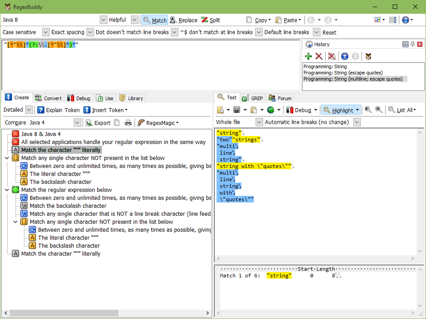Screen dimensions: 426x319
Task: Click the Print icon next to Export
Action: tap(128, 123)
